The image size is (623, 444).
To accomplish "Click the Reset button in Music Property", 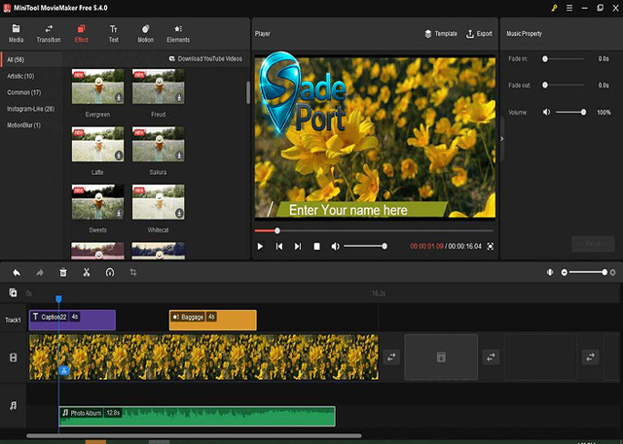I will [x=593, y=244].
